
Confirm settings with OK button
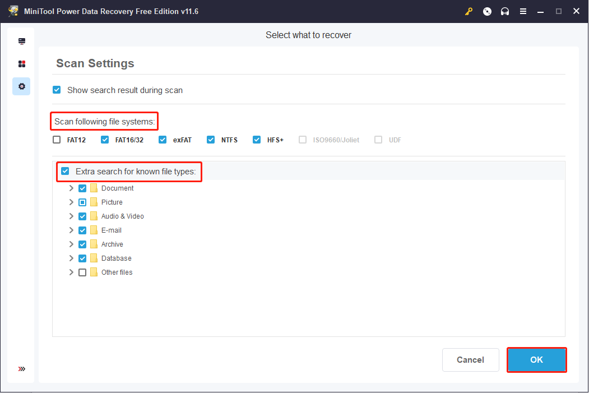(x=536, y=360)
